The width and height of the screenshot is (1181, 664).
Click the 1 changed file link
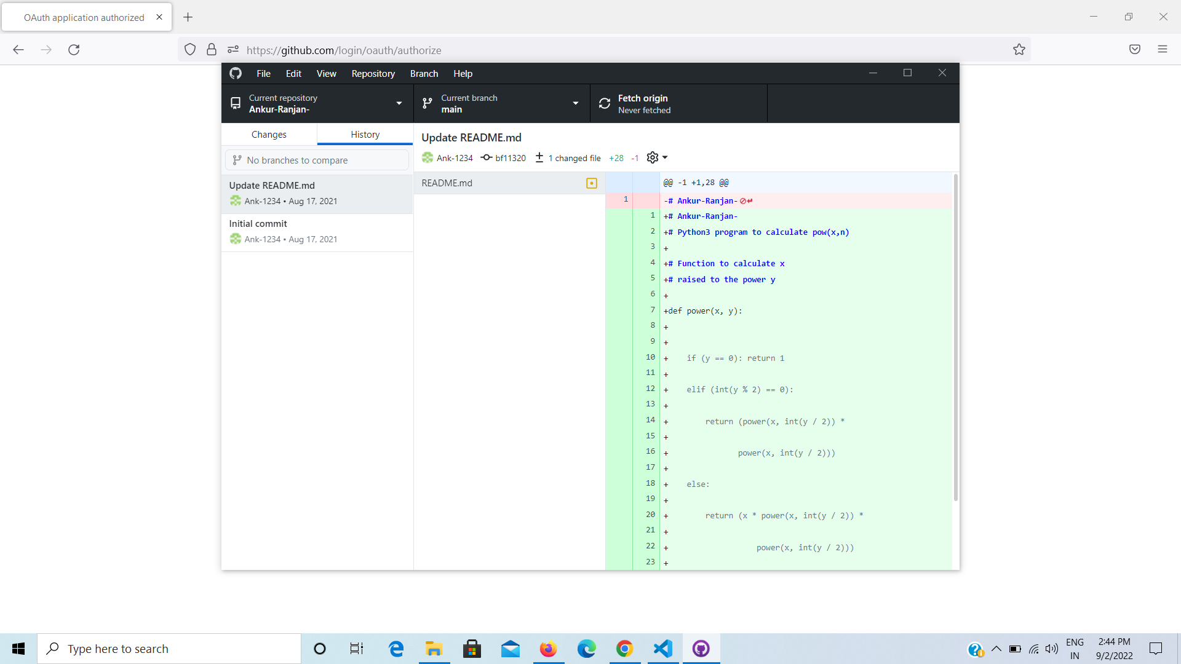tap(575, 158)
